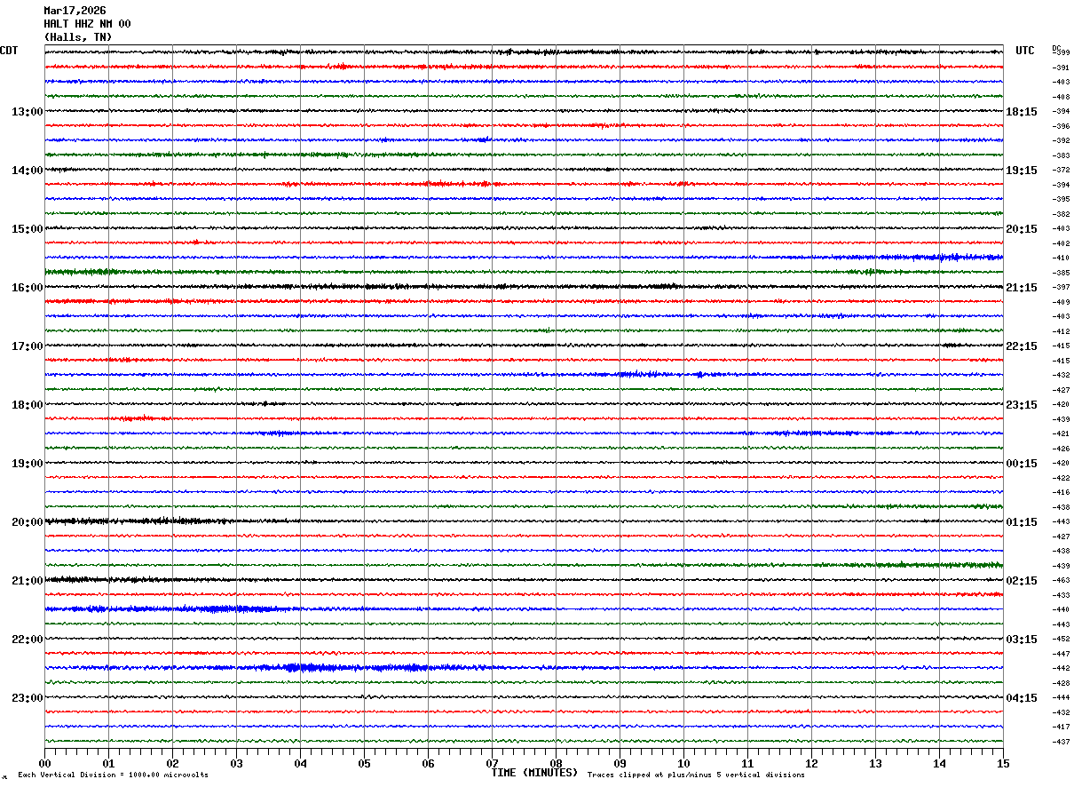Click the 'CDT' timezone label
The height and width of the screenshot is (787, 1074).
(x=9, y=51)
